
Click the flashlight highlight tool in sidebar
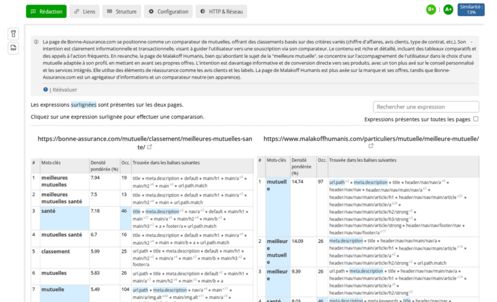coord(13,34)
